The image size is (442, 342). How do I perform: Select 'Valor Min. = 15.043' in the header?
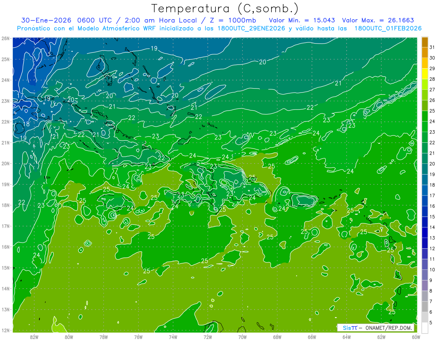[302, 20]
